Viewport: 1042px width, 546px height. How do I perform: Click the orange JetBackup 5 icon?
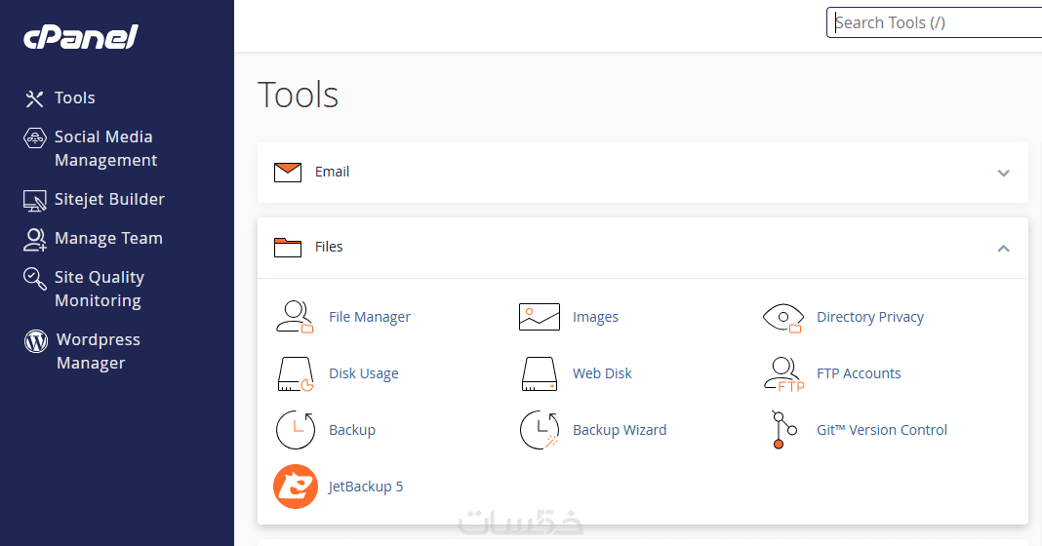295,487
